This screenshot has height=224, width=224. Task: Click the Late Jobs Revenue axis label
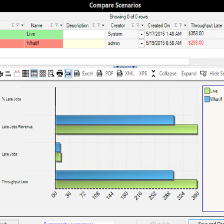17,127
